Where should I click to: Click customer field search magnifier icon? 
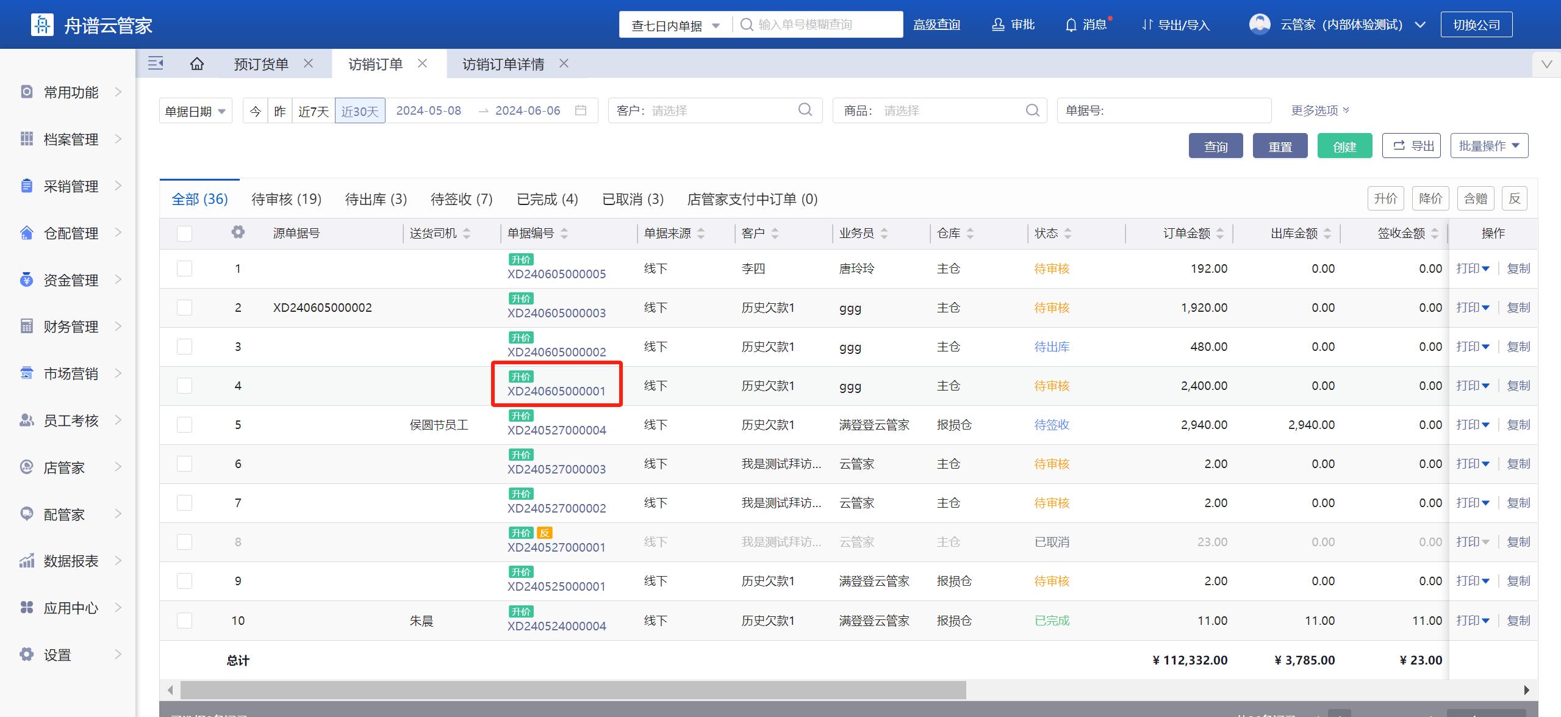[805, 110]
